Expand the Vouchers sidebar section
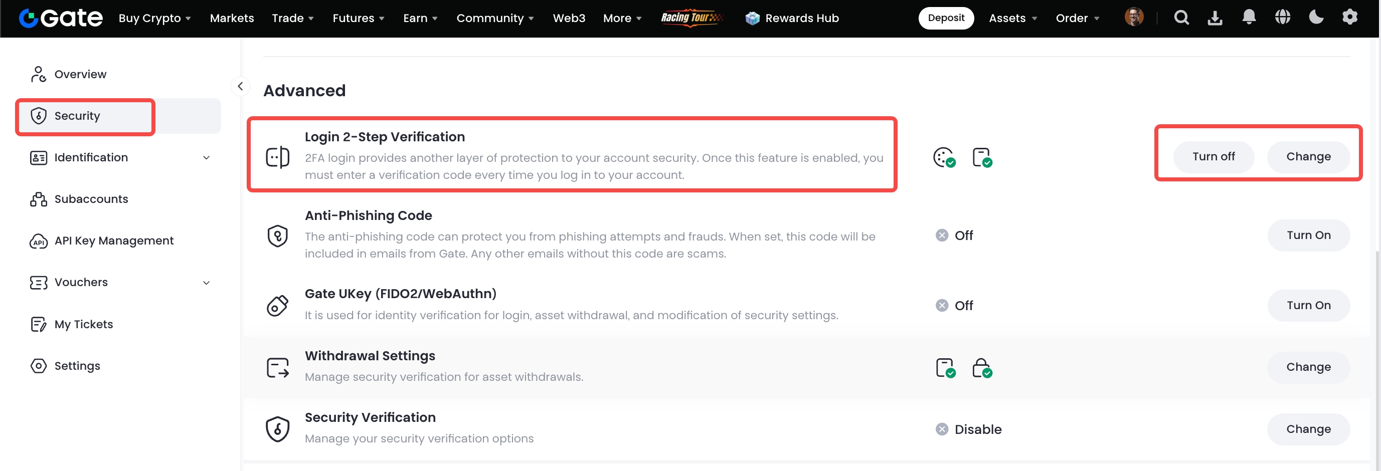 coord(207,283)
